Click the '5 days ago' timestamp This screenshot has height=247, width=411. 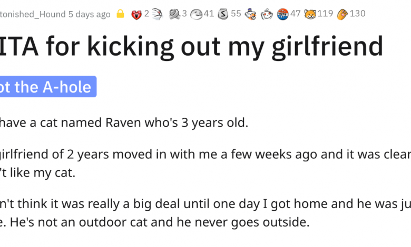point(89,14)
